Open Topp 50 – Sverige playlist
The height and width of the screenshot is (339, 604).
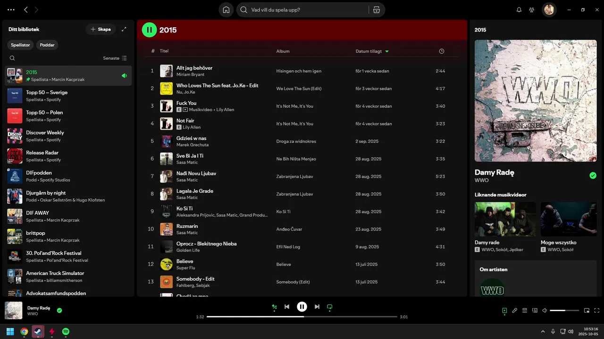(x=68, y=96)
